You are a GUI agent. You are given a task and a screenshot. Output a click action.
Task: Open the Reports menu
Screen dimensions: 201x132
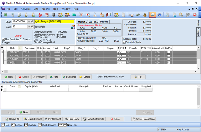point(45,9)
